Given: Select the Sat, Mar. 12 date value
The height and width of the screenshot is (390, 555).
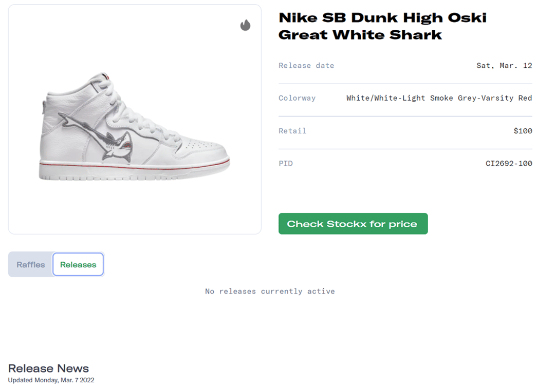Looking at the screenshot, I should click(x=504, y=66).
